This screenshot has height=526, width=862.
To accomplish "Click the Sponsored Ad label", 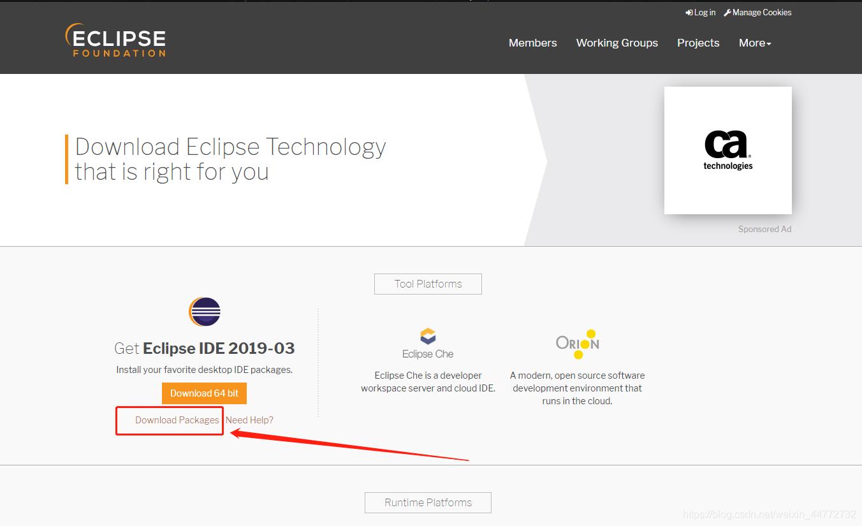I will pyautogui.click(x=764, y=229).
